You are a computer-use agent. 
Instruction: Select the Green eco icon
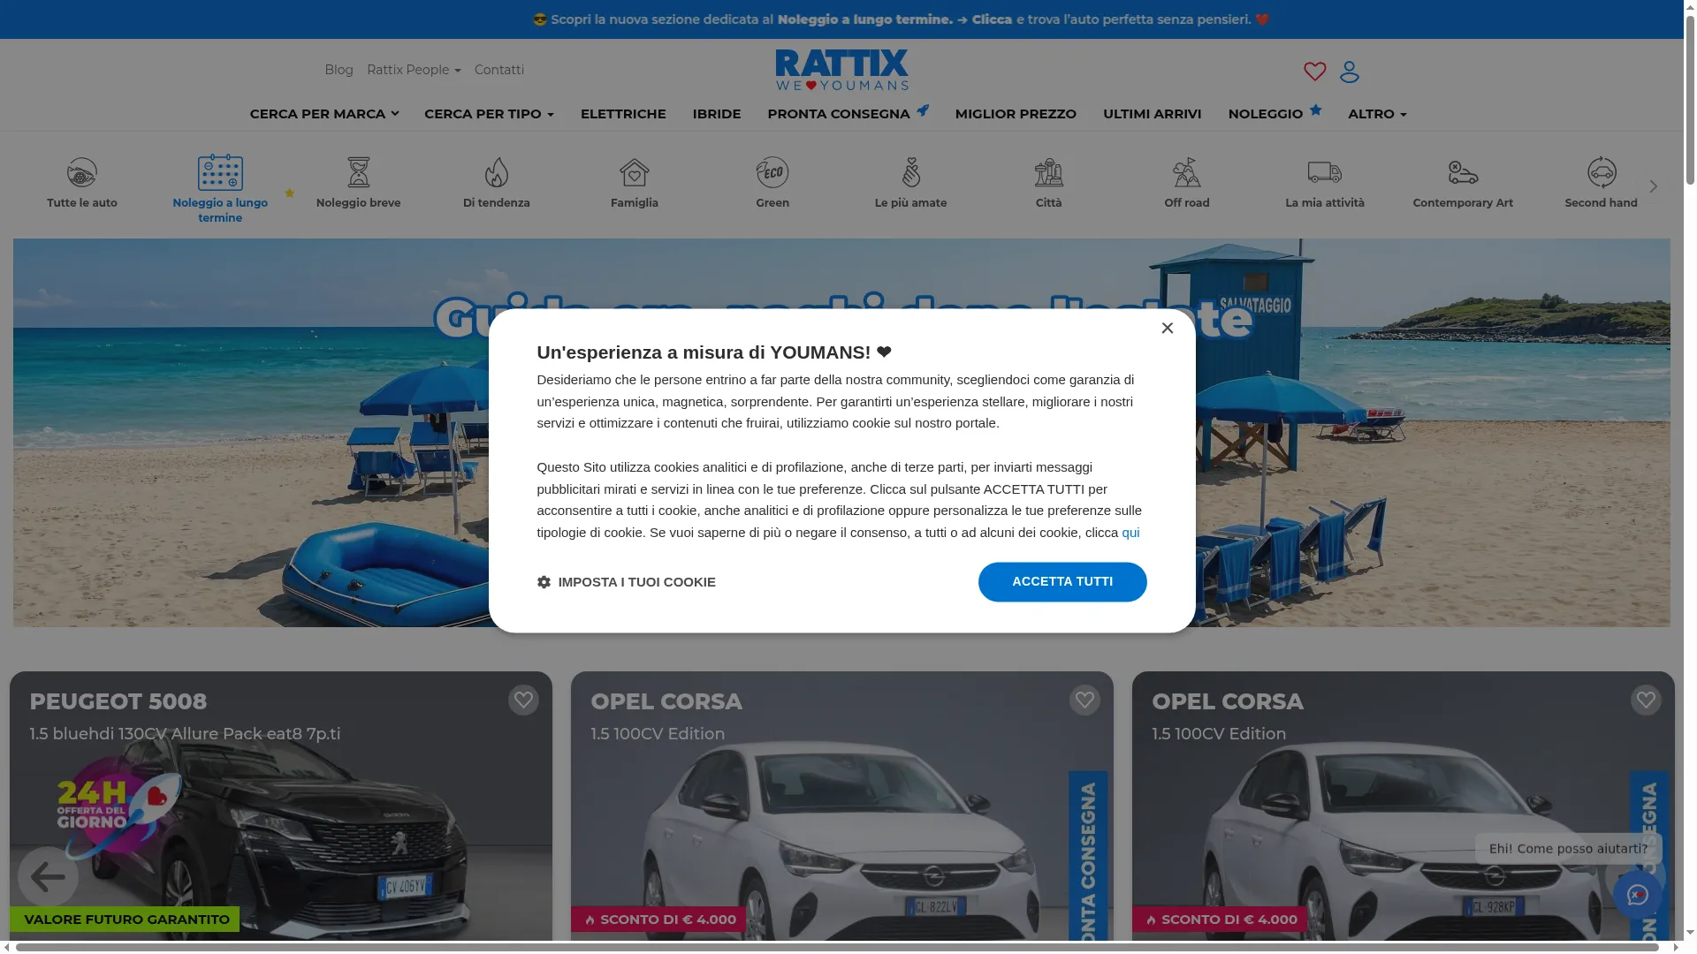772,172
